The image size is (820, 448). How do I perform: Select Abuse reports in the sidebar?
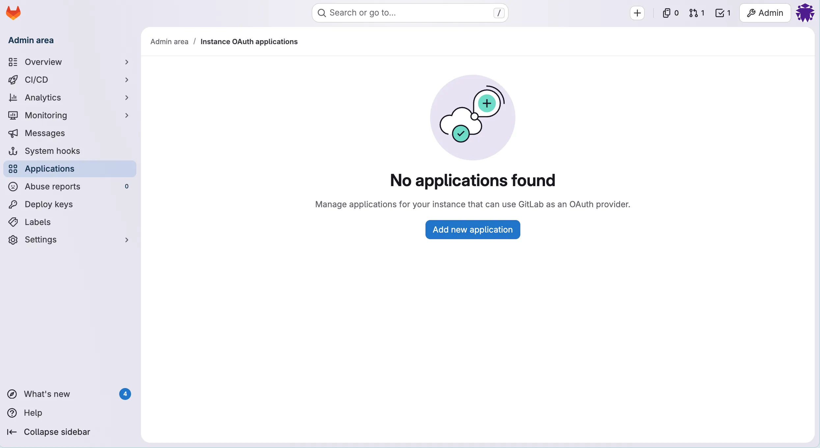[x=53, y=186]
